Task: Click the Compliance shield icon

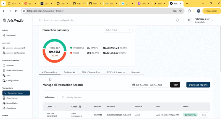Action: coord(4,108)
